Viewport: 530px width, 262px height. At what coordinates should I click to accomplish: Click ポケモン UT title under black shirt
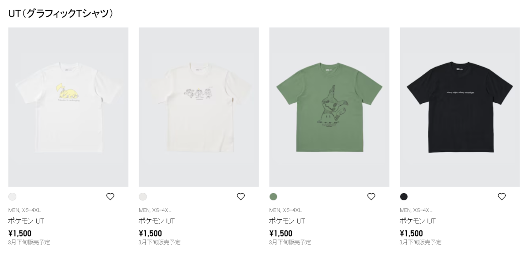pos(417,221)
